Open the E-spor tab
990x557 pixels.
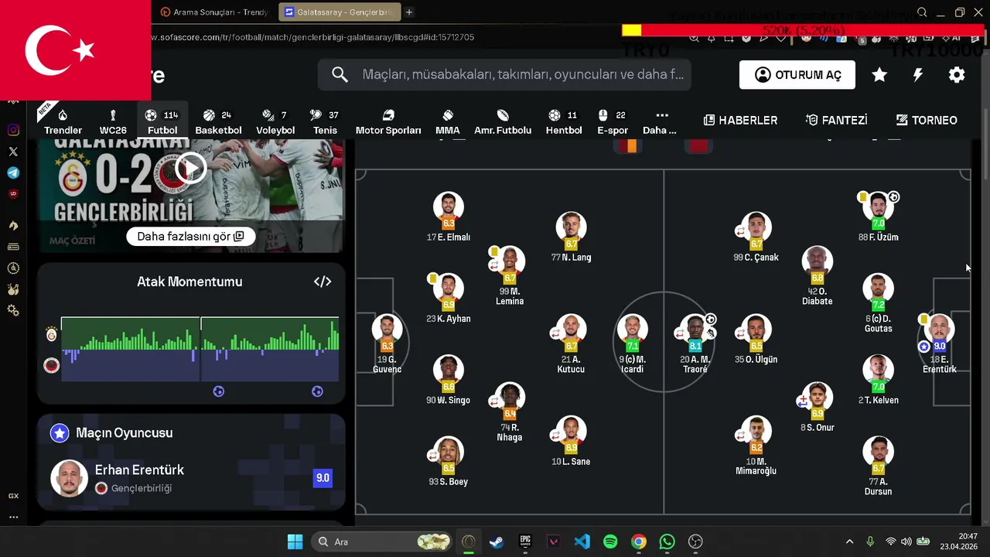[x=613, y=121]
